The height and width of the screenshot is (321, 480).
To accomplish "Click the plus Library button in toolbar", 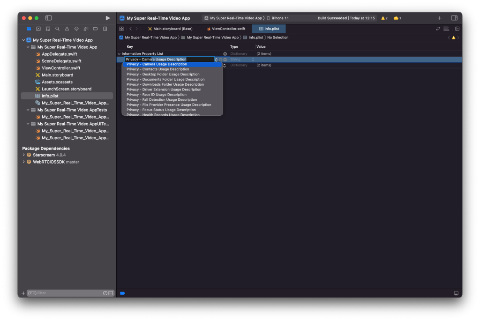I will click(x=440, y=18).
